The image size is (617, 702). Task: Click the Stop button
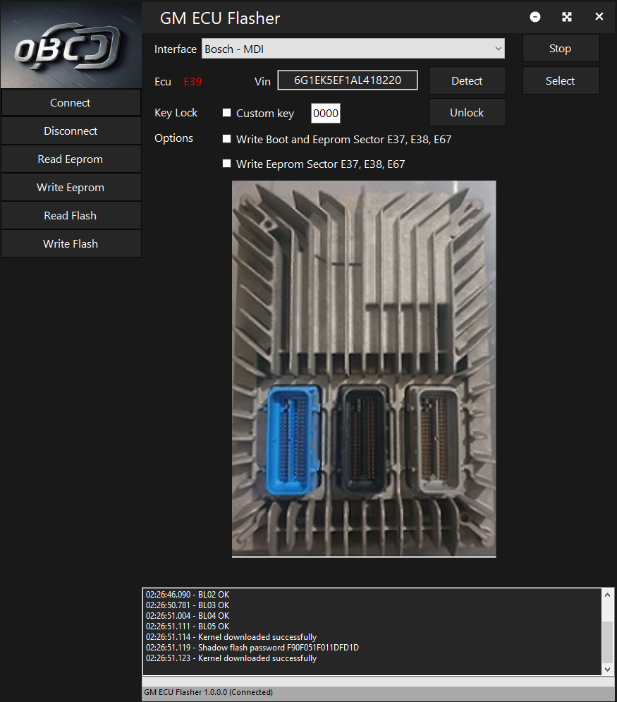pyautogui.click(x=561, y=49)
